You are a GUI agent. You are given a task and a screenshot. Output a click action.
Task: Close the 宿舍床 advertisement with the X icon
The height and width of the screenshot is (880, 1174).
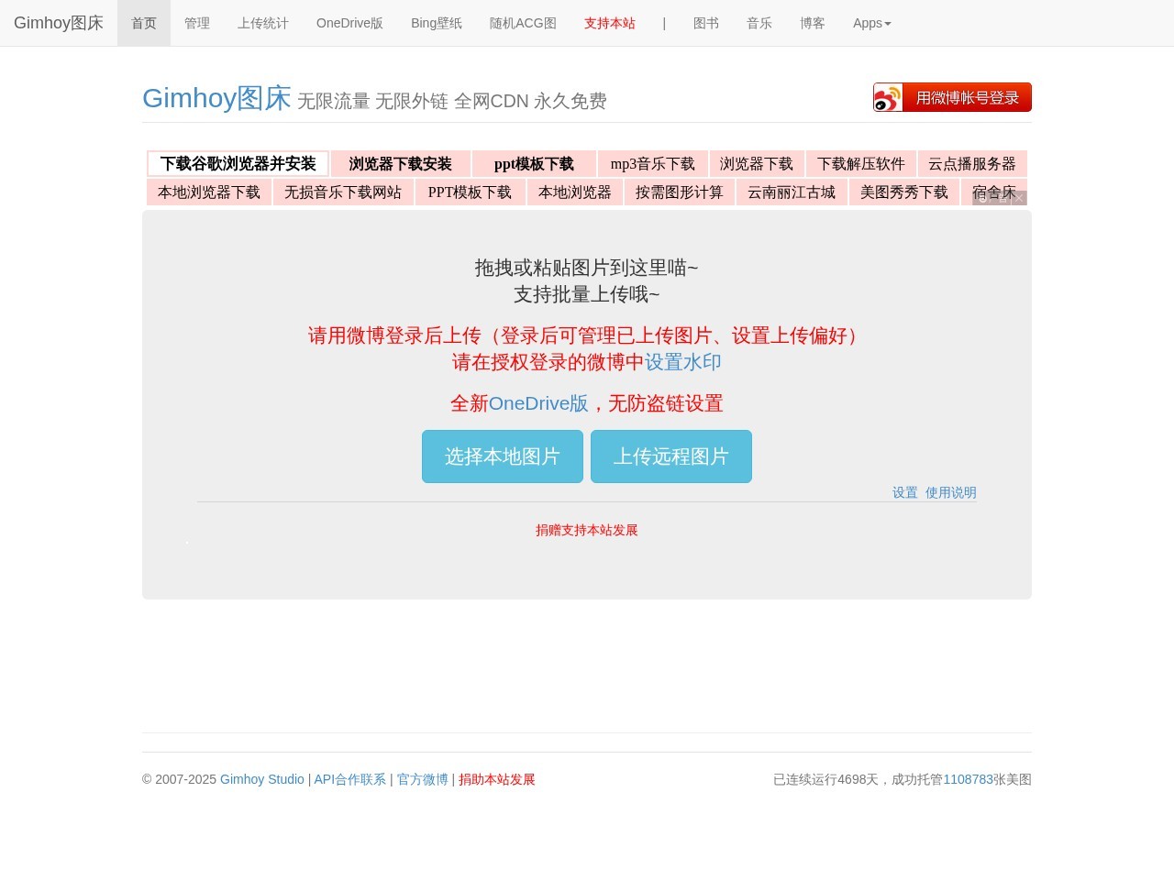point(1020,198)
